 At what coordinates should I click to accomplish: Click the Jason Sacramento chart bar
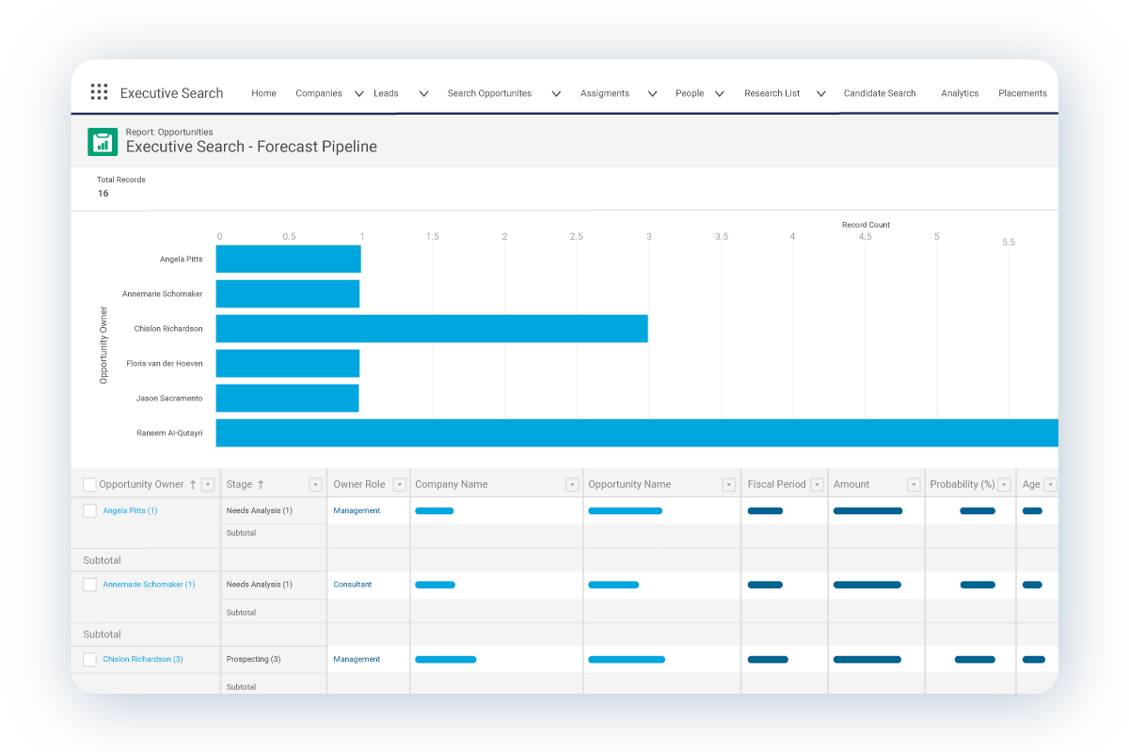288,399
